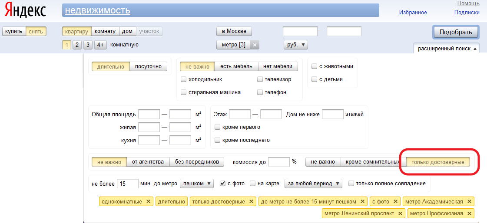The width and height of the screenshot is (487, 223).
Task: Check the с животными option
Action: [314, 66]
